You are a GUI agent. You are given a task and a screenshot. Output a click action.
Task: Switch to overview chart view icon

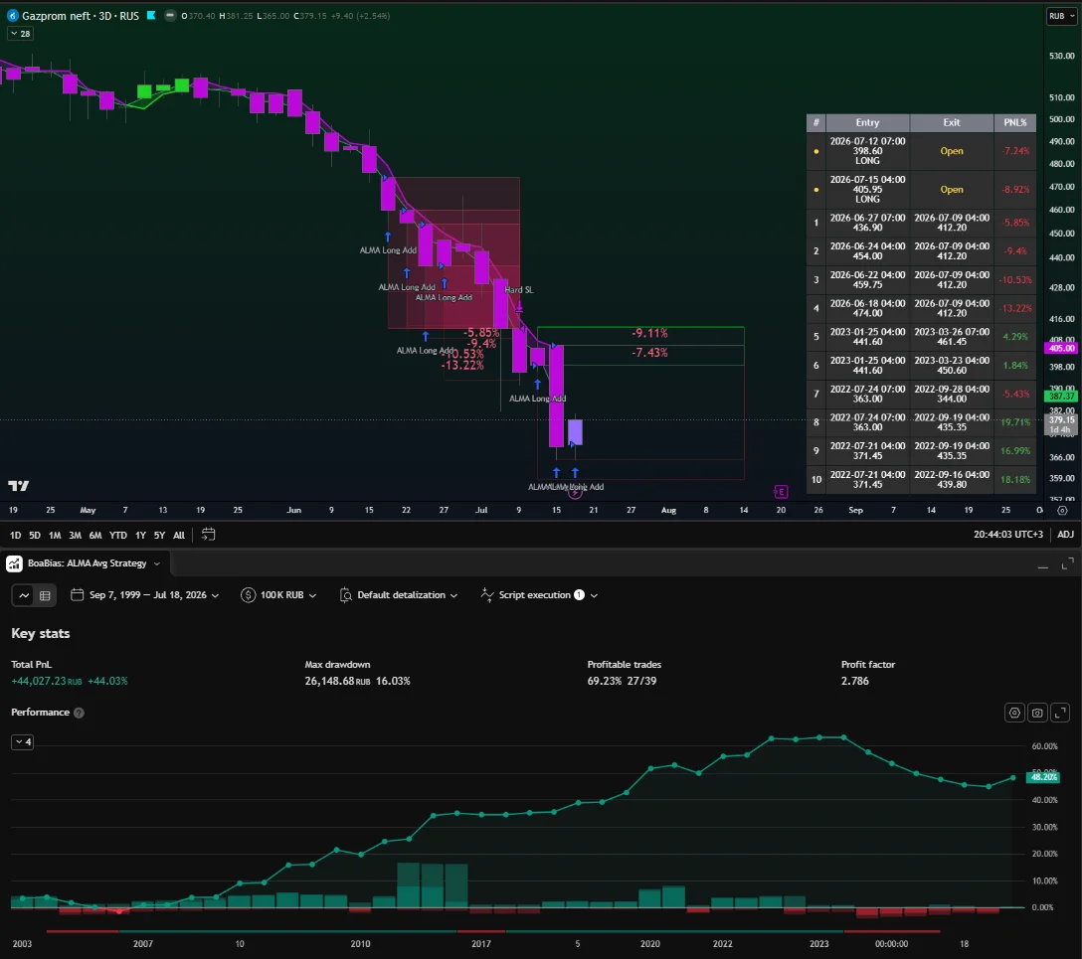coord(24,595)
